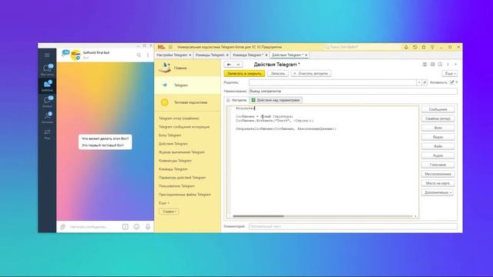Click the open icon beside the 'Родитель' field

[x=424, y=82]
